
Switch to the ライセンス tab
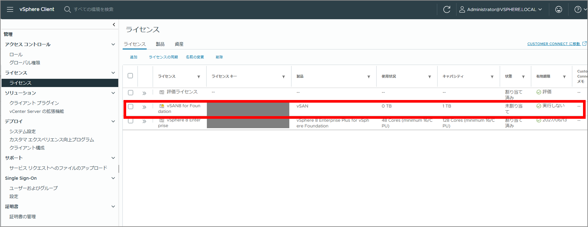pyautogui.click(x=135, y=44)
